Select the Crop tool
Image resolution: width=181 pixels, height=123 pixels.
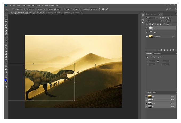[6, 28]
